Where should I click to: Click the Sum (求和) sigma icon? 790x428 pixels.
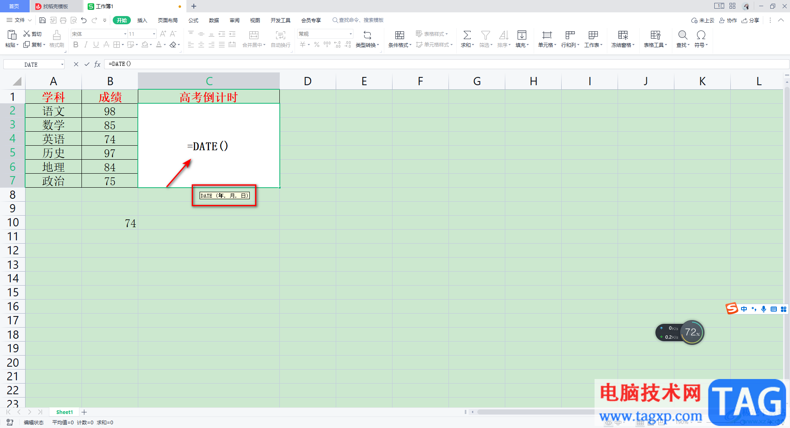coord(467,35)
